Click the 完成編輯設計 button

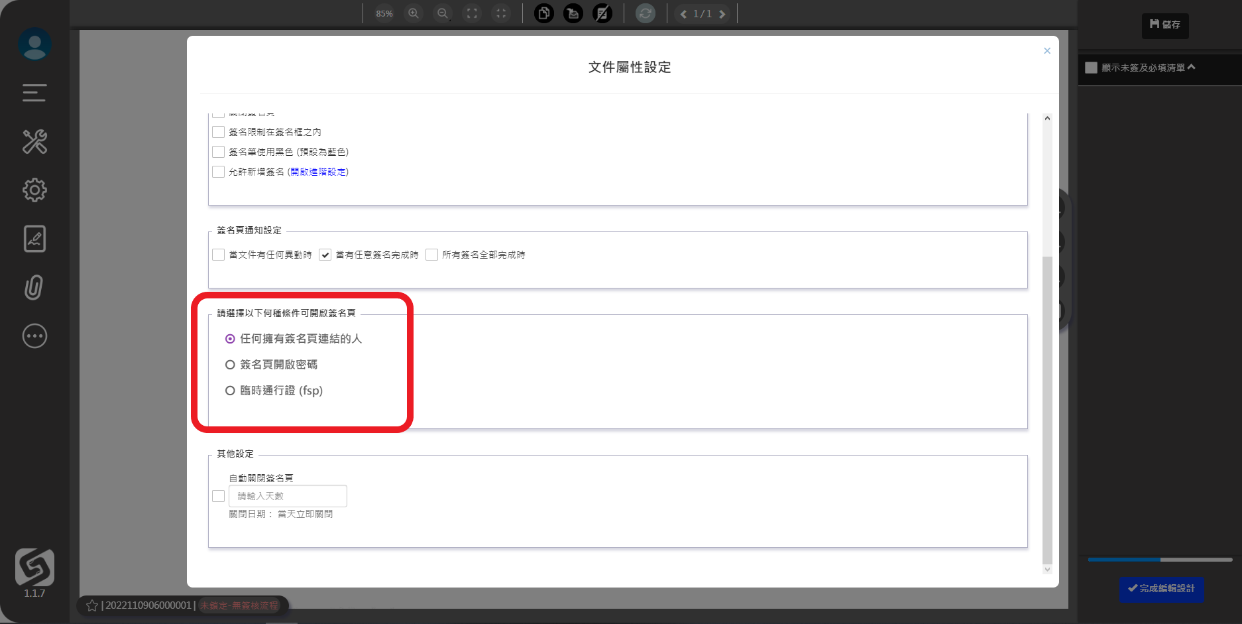point(1162,589)
